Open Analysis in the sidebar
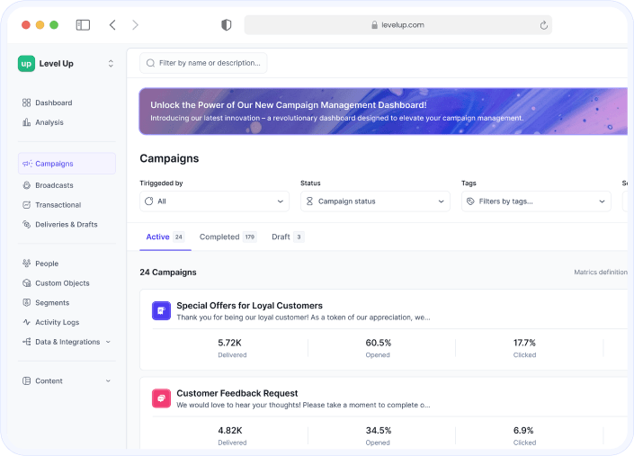 pyautogui.click(x=49, y=122)
